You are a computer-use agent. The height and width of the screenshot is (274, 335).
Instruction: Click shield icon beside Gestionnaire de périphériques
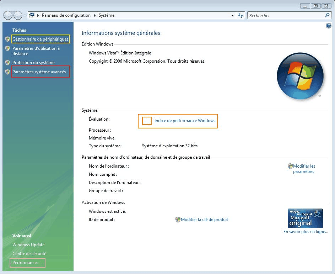[7, 39]
